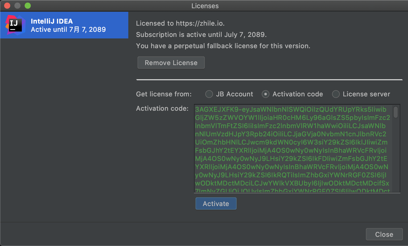Select the JB Account radio option

[x=209, y=94]
